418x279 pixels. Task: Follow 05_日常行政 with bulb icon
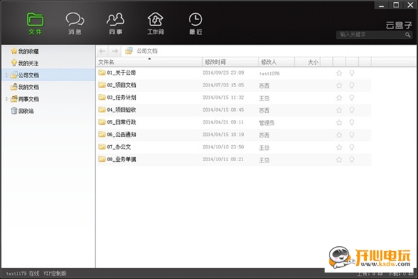[x=352, y=122]
